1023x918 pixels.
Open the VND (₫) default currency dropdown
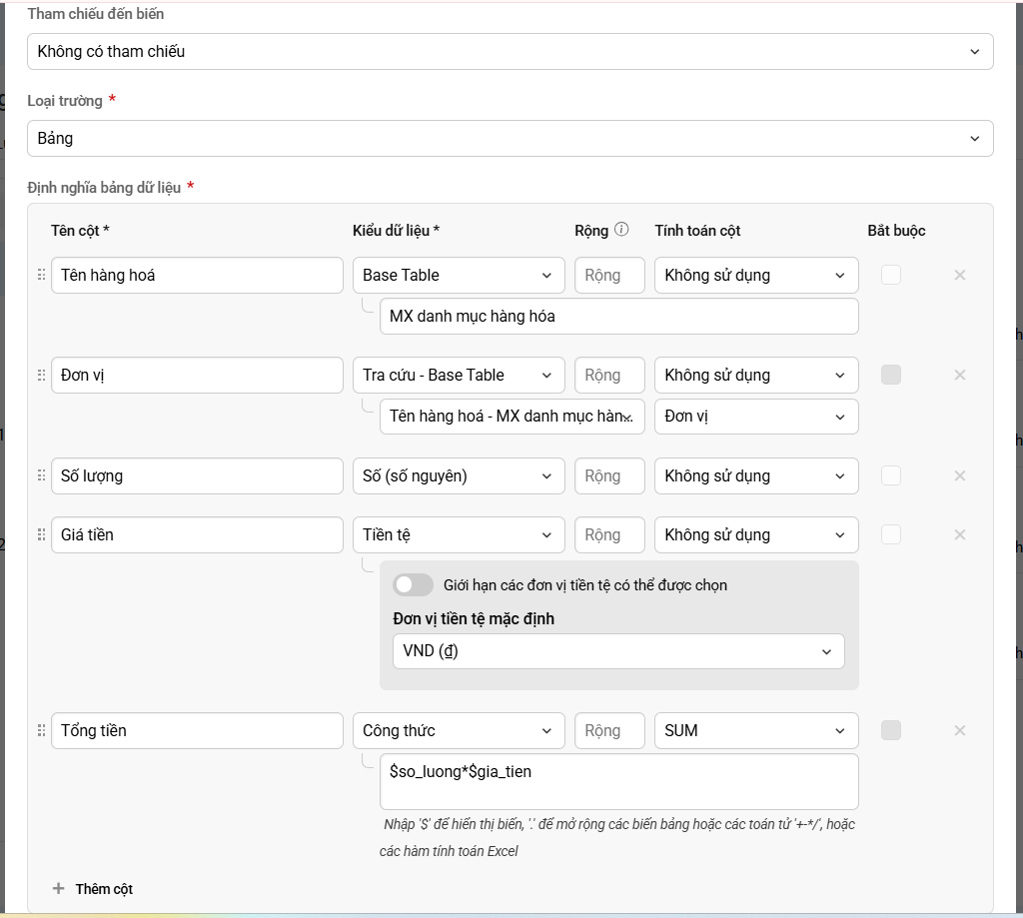618,650
